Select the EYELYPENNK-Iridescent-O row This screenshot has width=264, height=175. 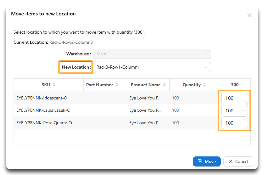click(116, 98)
